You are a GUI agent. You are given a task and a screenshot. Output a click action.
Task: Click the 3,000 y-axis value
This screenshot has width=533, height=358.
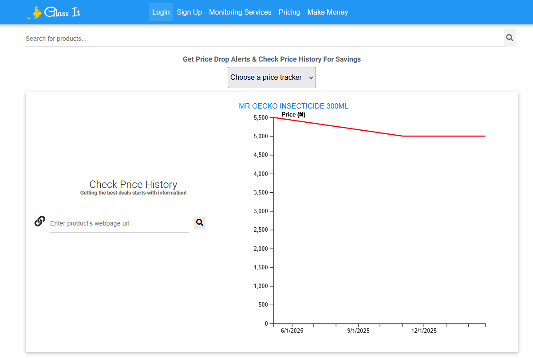coord(261,211)
